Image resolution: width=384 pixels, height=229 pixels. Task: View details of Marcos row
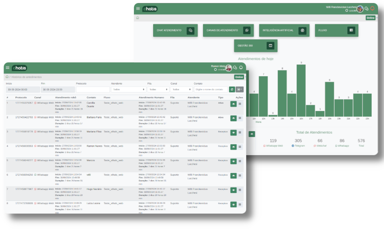pyautogui.click(x=234, y=161)
